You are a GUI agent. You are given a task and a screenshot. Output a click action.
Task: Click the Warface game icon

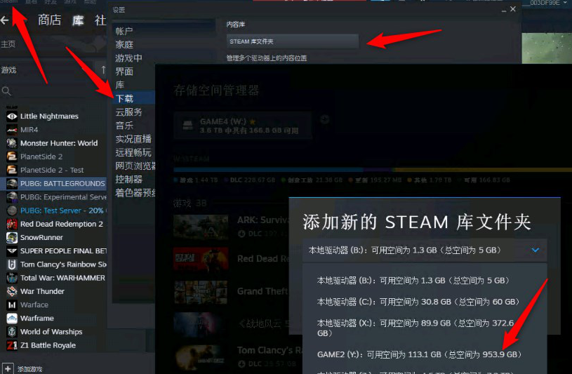coord(12,305)
